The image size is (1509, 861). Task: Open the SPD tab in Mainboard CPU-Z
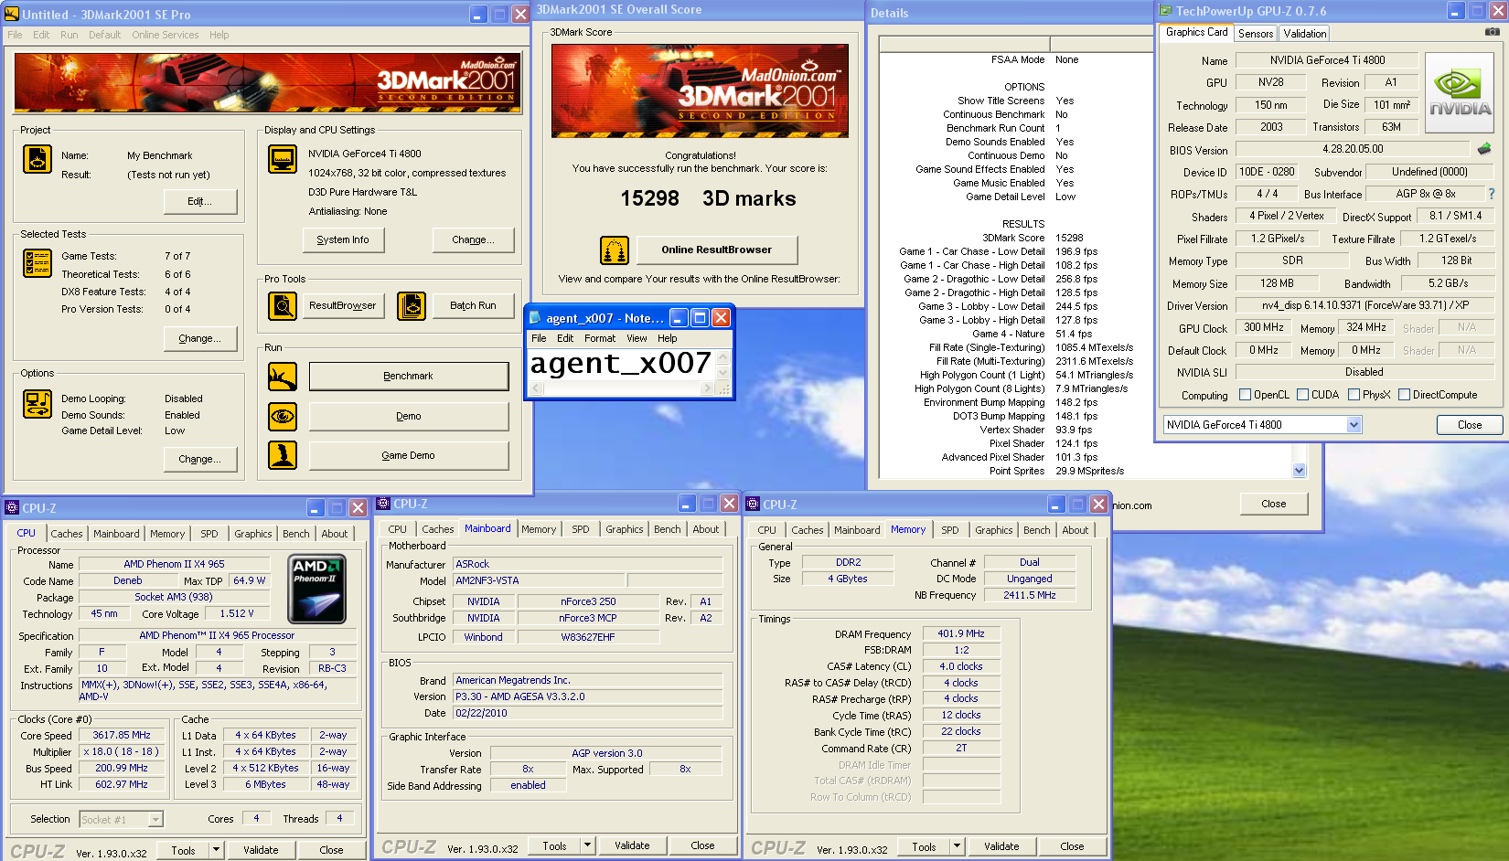pyautogui.click(x=581, y=529)
